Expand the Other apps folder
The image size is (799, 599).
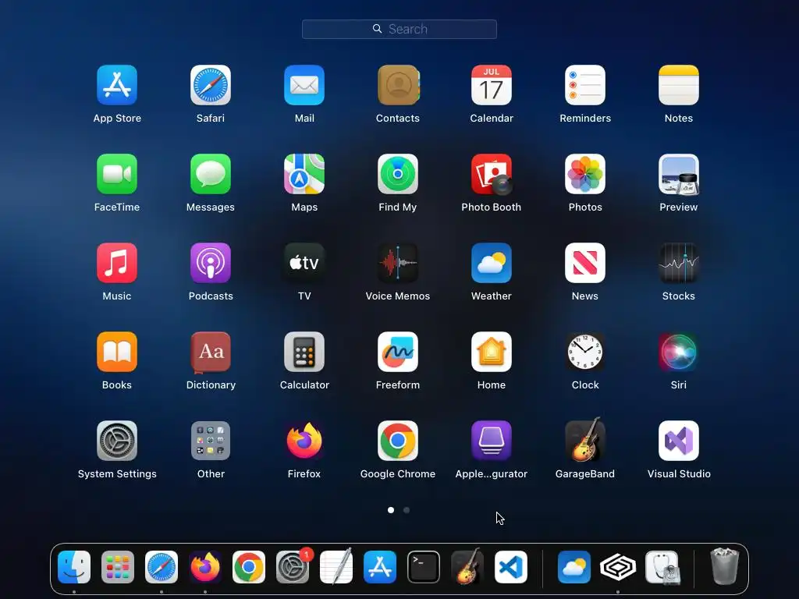(211, 441)
